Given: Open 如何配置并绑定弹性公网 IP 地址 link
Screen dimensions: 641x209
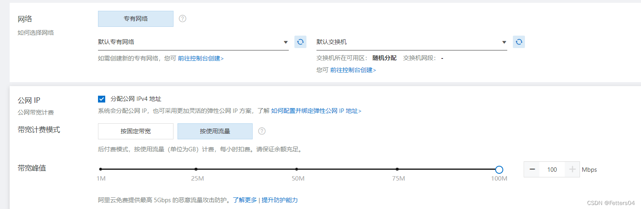Looking at the screenshot, I should pyautogui.click(x=316, y=111).
